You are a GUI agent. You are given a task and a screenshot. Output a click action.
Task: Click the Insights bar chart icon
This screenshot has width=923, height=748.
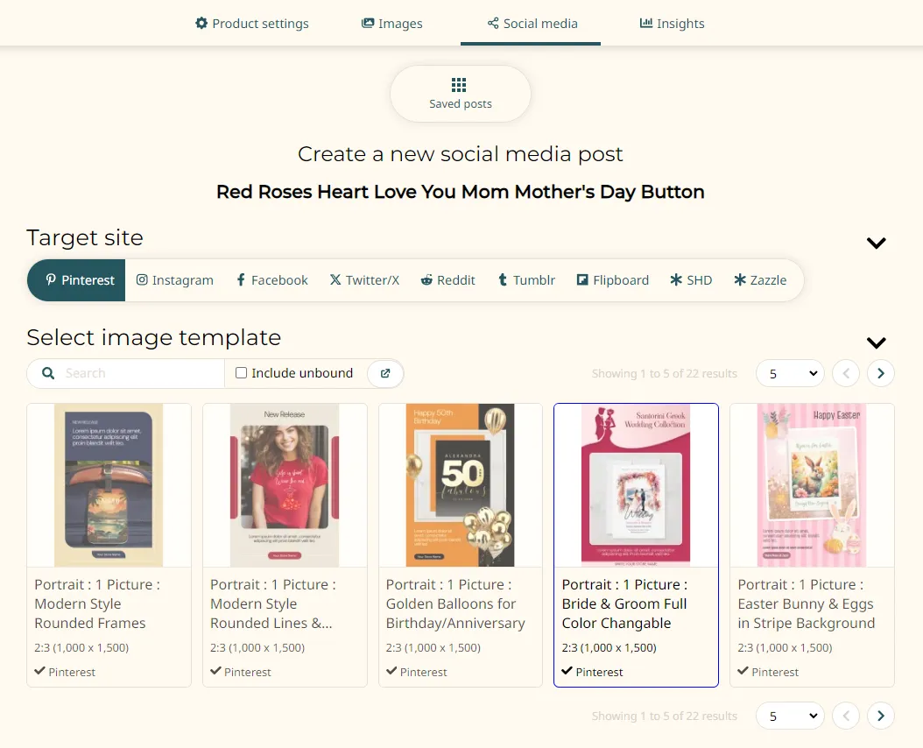point(645,23)
